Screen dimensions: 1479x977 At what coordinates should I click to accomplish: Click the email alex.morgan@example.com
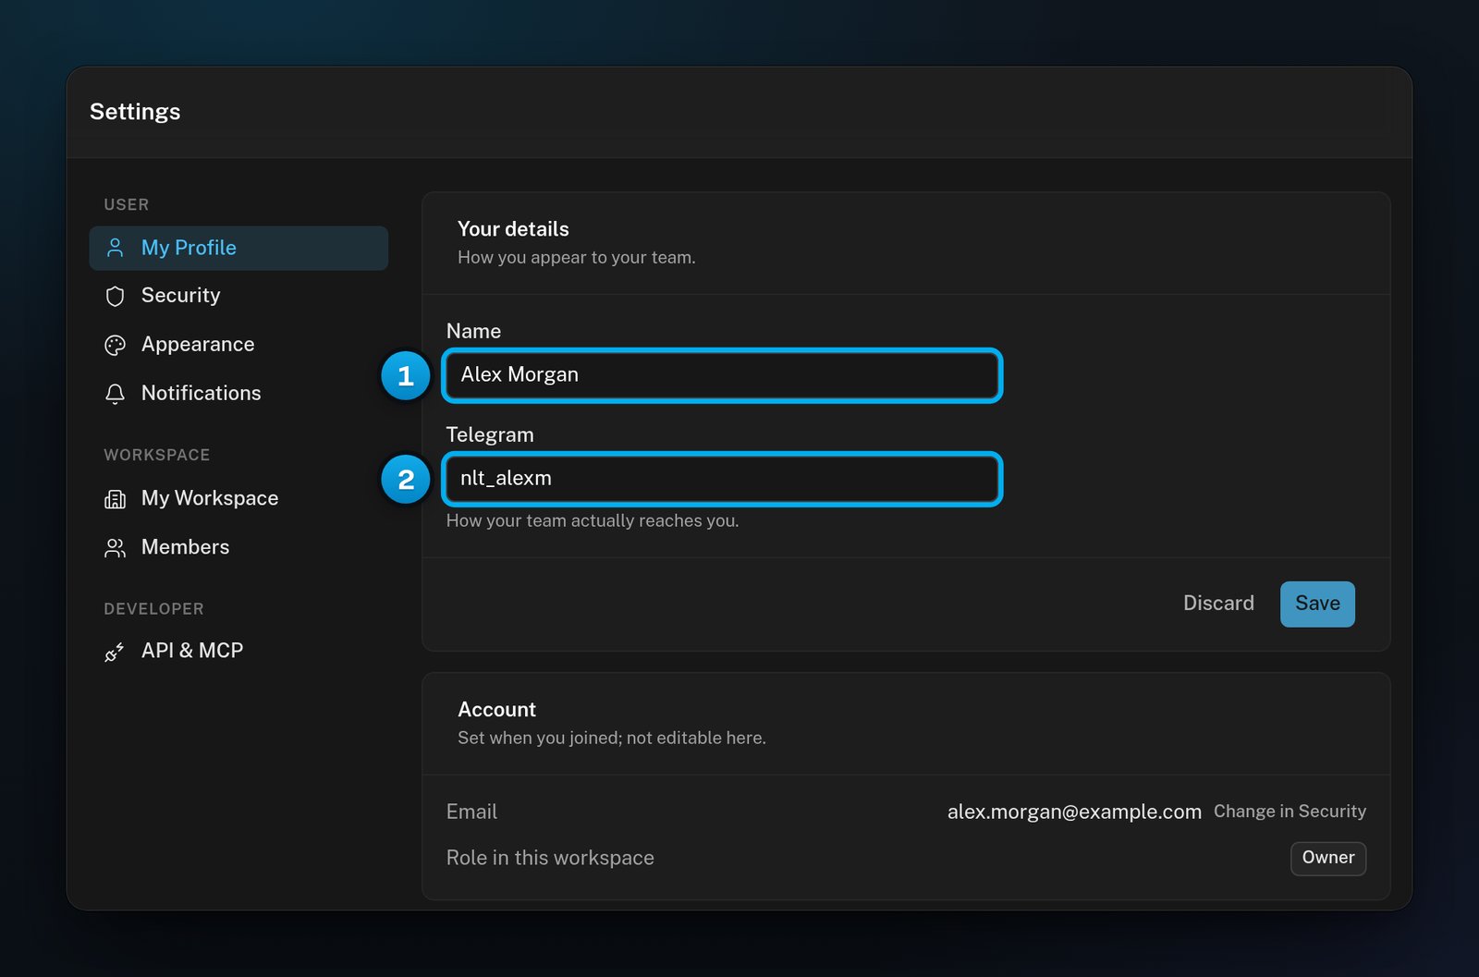tap(1074, 812)
